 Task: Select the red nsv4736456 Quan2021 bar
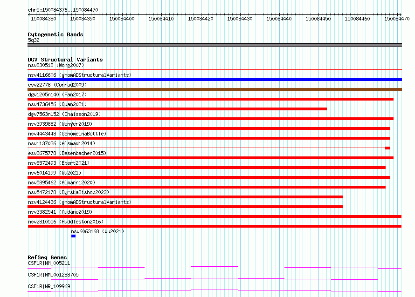coord(177,109)
